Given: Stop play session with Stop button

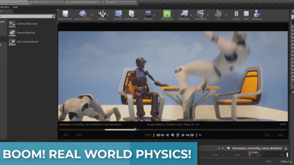Looking at the screenshot, I should [246, 15].
